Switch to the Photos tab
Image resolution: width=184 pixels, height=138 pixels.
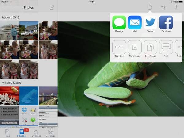click(21, 133)
